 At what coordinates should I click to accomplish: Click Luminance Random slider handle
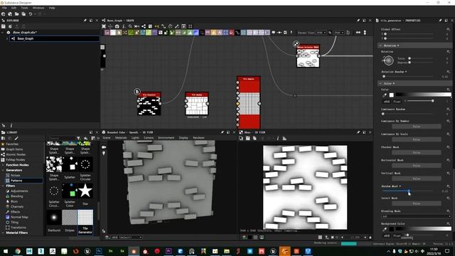[382, 114]
